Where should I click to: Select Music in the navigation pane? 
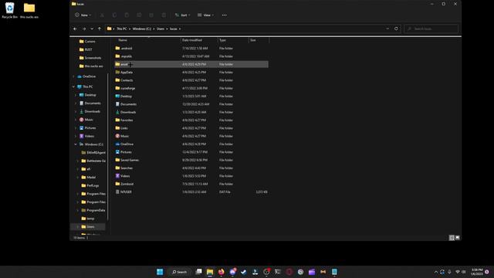pos(88,120)
